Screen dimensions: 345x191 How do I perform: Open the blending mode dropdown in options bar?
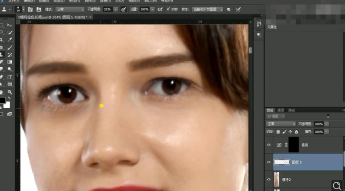[70, 9]
